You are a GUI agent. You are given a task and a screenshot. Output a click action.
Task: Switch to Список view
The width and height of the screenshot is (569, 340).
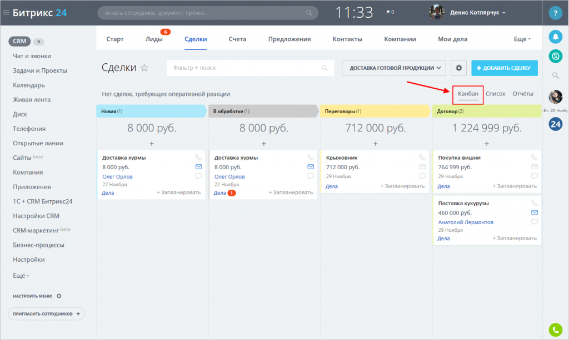495,94
